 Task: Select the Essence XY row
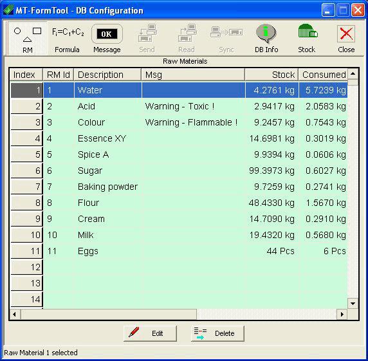coord(179,138)
